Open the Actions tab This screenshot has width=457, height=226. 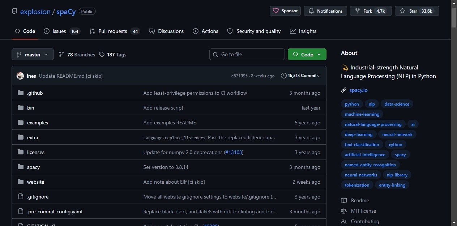pos(205,31)
